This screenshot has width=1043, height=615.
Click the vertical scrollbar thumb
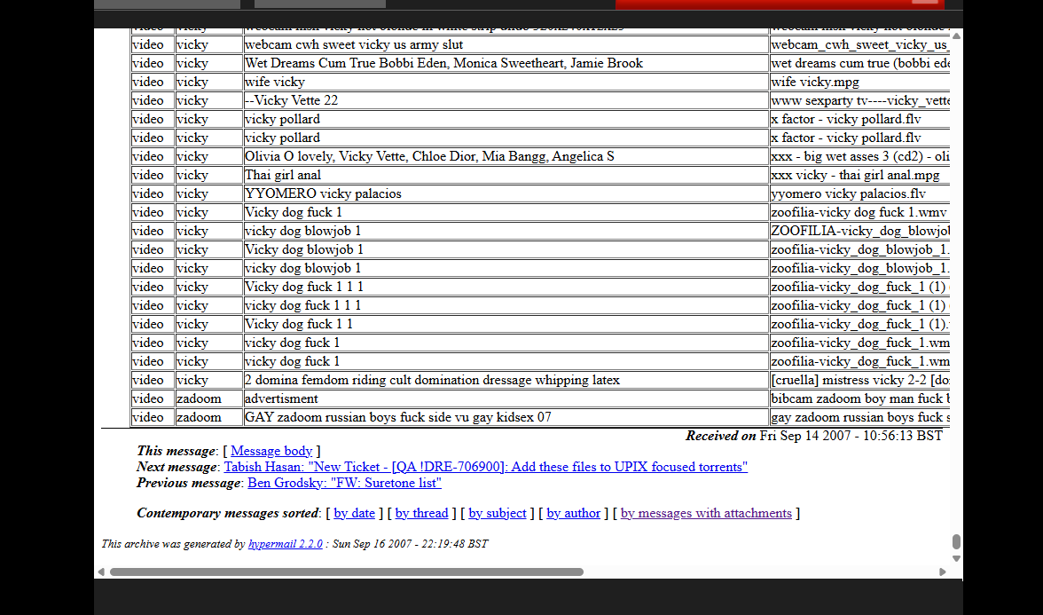pyautogui.click(x=956, y=541)
